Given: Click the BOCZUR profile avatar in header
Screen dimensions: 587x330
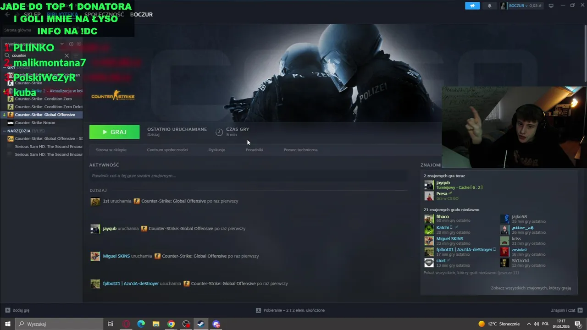Looking at the screenshot, I should tap(504, 5).
